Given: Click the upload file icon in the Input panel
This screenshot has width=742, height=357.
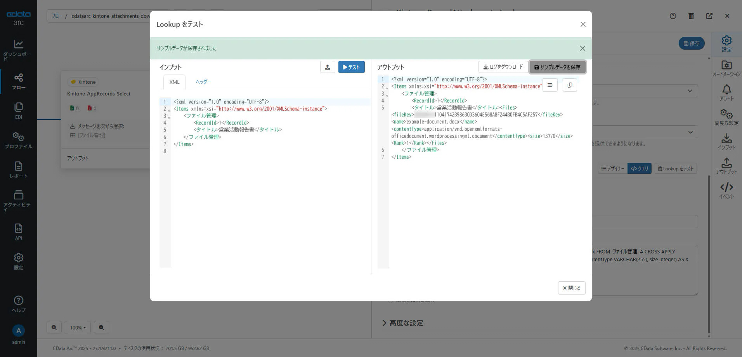Looking at the screenshot, I should (328, 67).
